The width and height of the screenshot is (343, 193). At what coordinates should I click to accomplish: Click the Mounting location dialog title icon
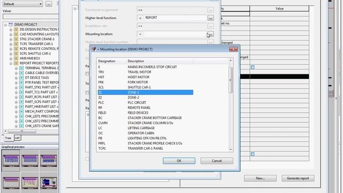tap(94, 49)
